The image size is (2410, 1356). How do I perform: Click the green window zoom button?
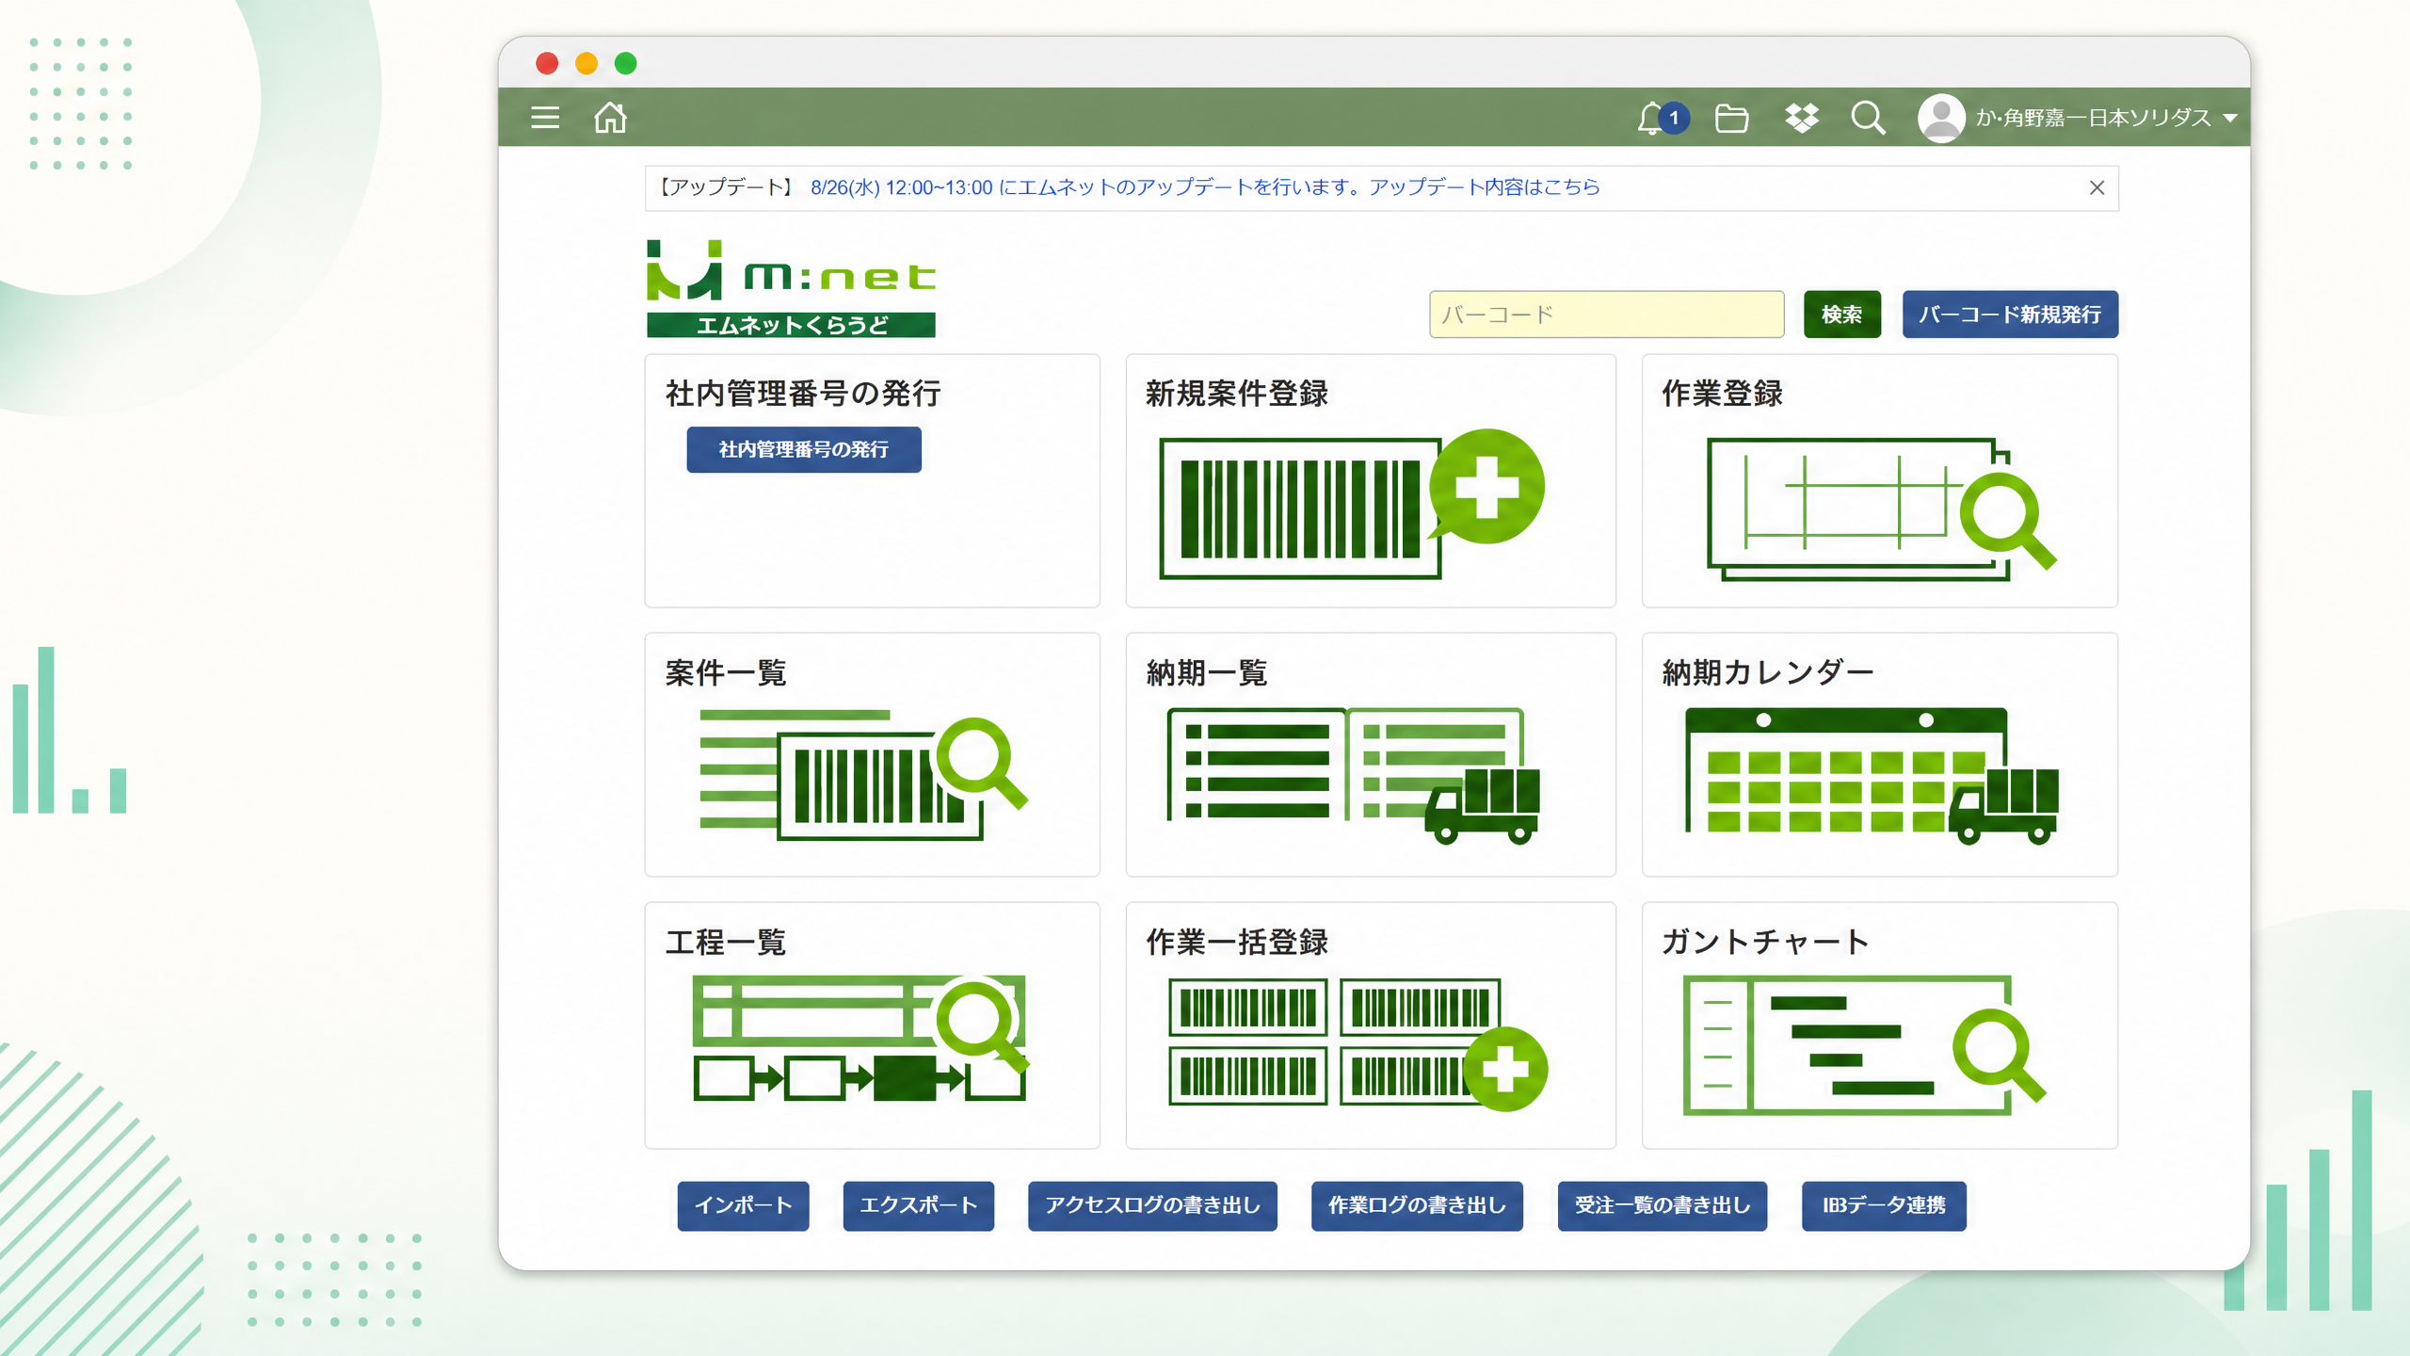(x=626, y=63)
